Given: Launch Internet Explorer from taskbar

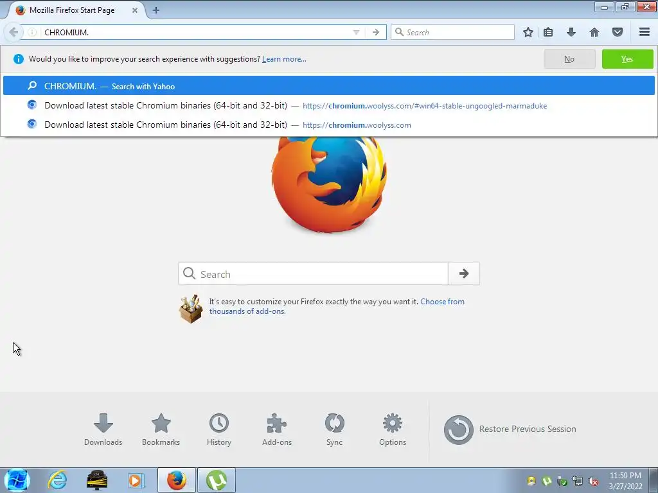Looking at the screenshot, I should 57,480.
